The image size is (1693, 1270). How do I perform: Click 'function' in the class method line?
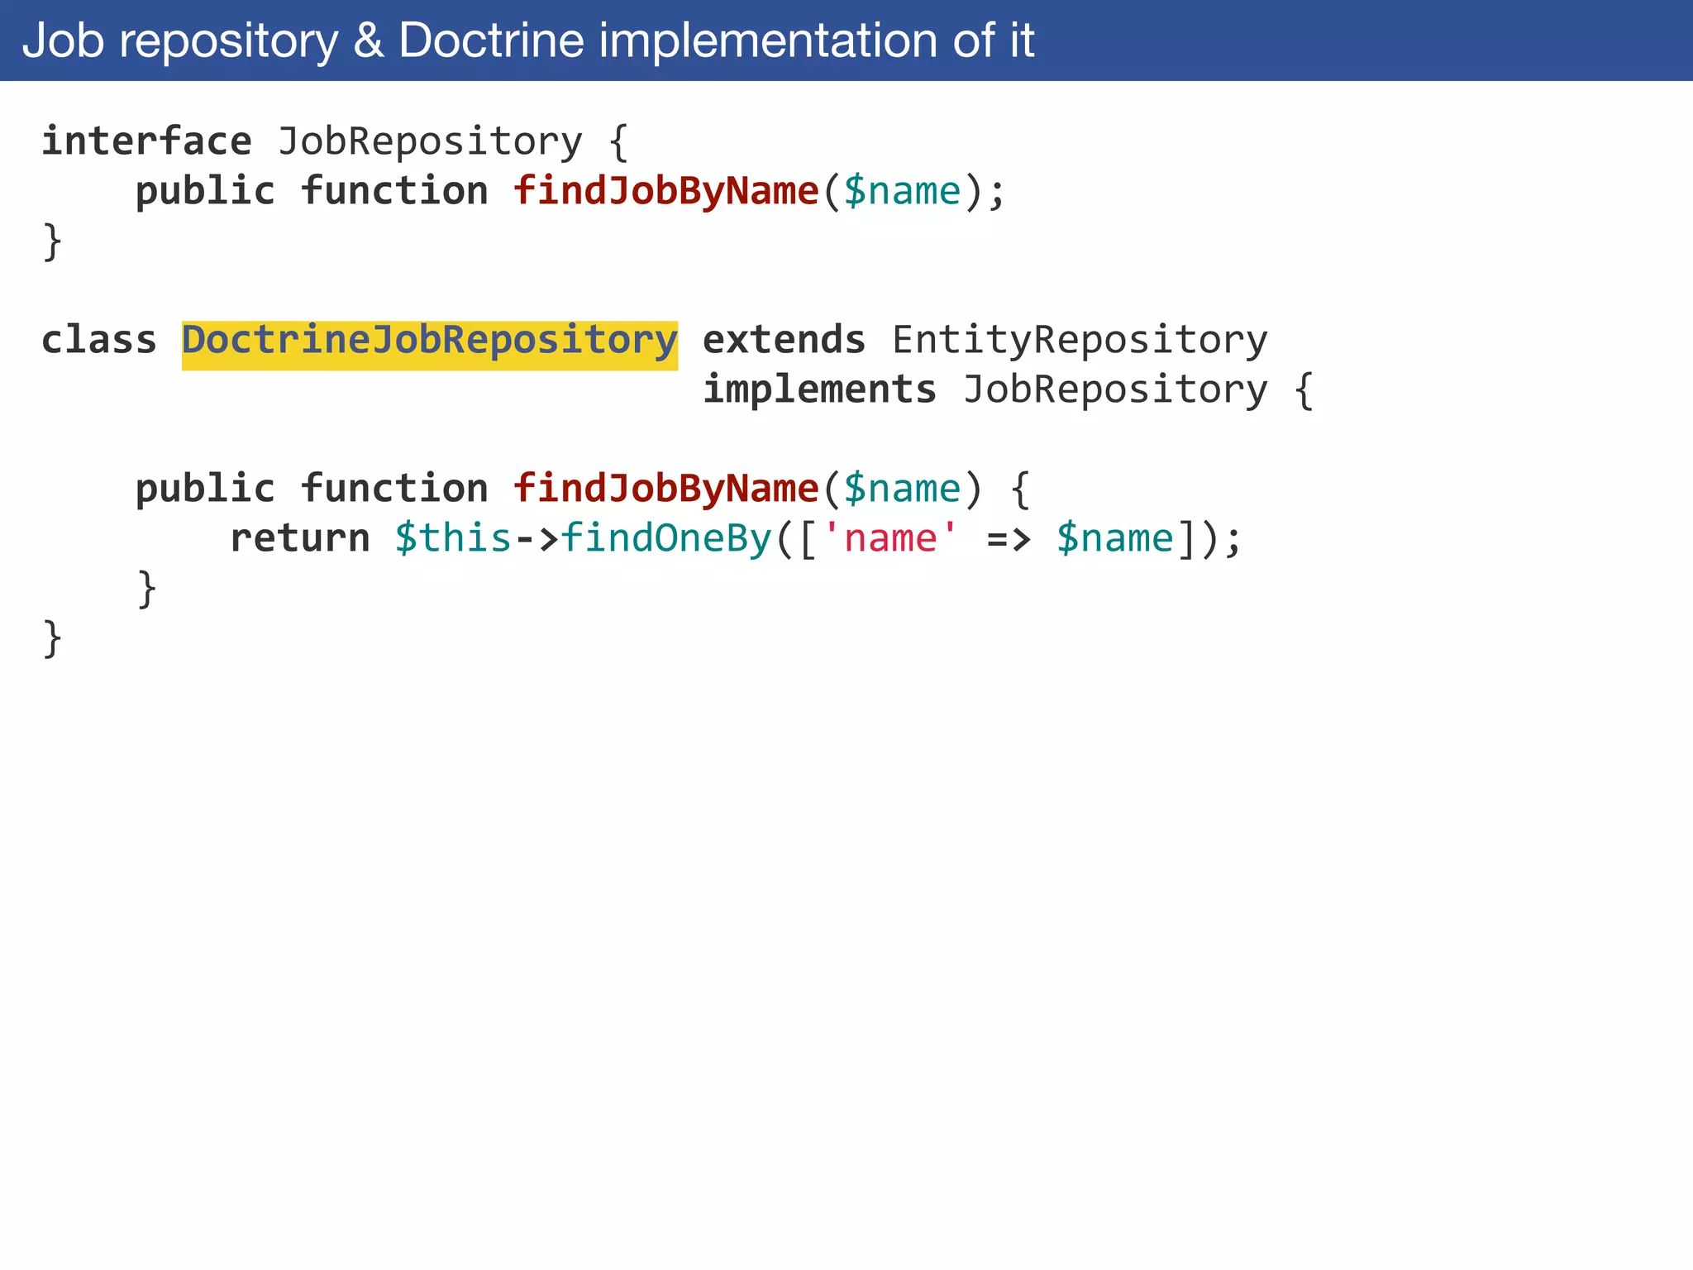[x=393, y=489]
